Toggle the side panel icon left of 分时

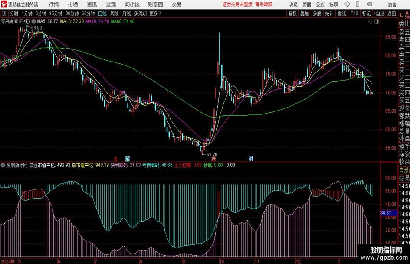tap(4, 13)
